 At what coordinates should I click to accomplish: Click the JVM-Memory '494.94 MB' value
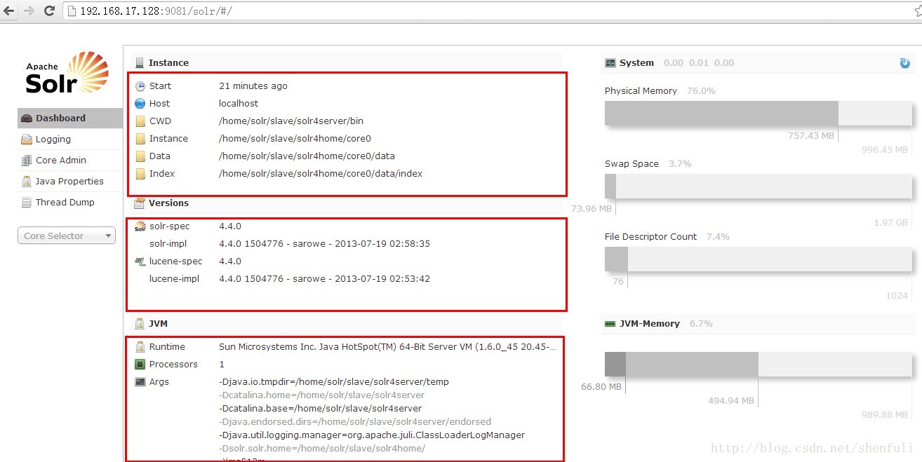tap(731, 400)
